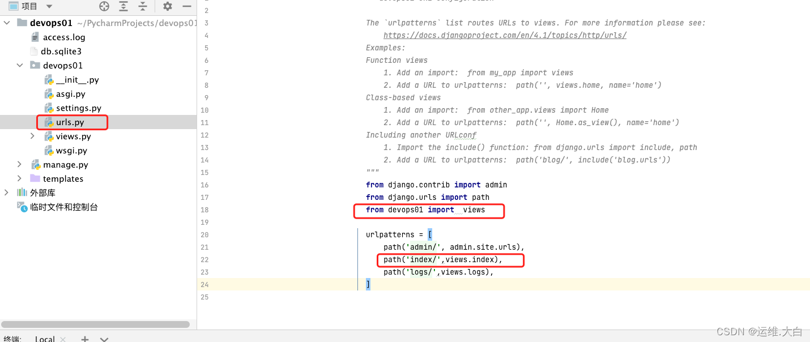The image size is (810, 342).
Task: Open the docs.djangoproject.com urls link
Action: [505, 35]
